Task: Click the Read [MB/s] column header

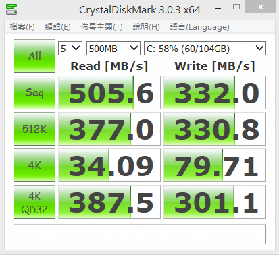Action: pyautogui.click(x=109, y=66)
